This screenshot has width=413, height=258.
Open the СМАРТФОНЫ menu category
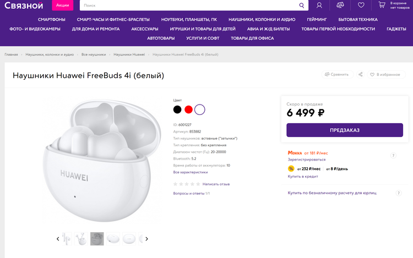(52, 19)
